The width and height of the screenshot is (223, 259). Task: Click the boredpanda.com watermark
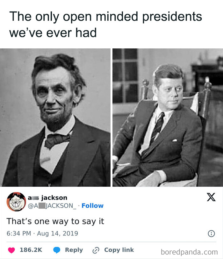tap(189, 252)
